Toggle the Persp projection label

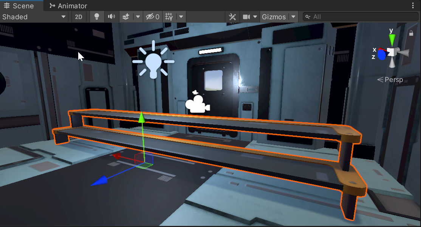(x=390, y=79)
